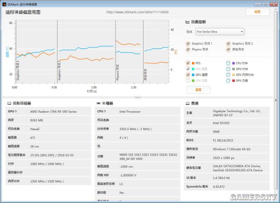Screen dimensions: 280x203
Task: Click the purple CPU clock swatch
Action: pyautogui.click(x=233, y=63)
